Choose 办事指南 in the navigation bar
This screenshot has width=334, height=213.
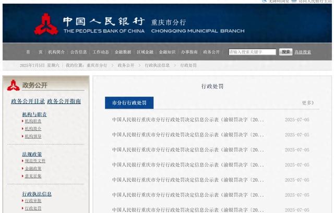(189, 52)
